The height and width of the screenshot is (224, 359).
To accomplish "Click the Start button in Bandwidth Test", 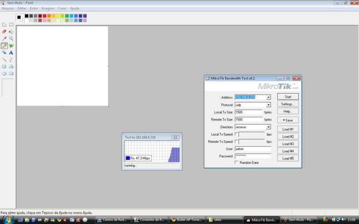I will pyautogui.click(x=288, y=97).
